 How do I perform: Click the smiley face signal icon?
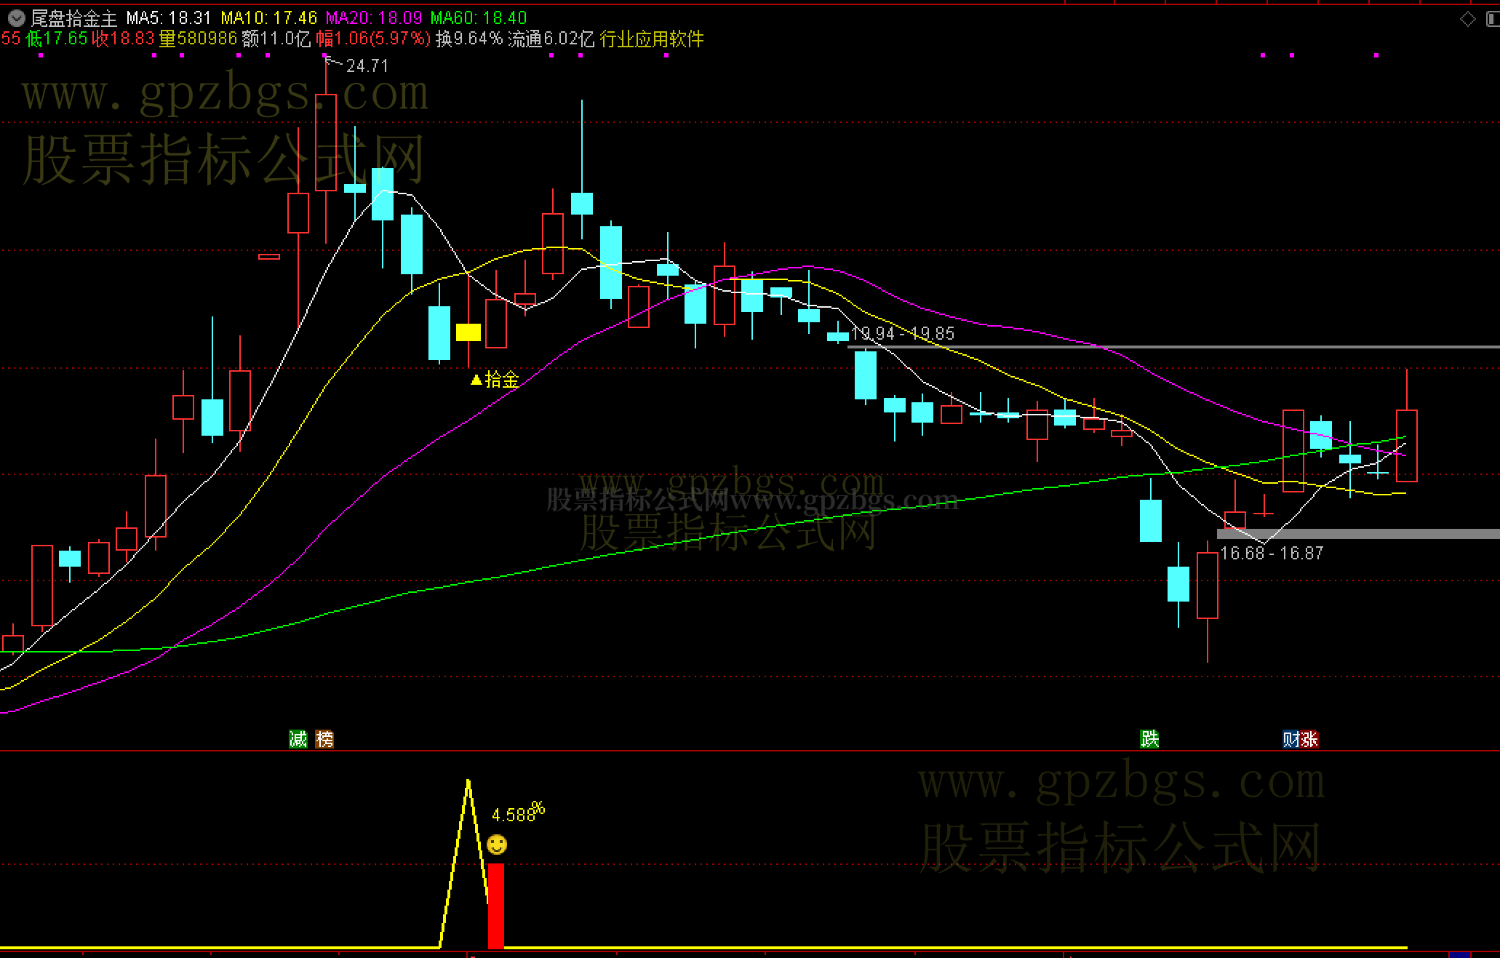click(497, 845)
